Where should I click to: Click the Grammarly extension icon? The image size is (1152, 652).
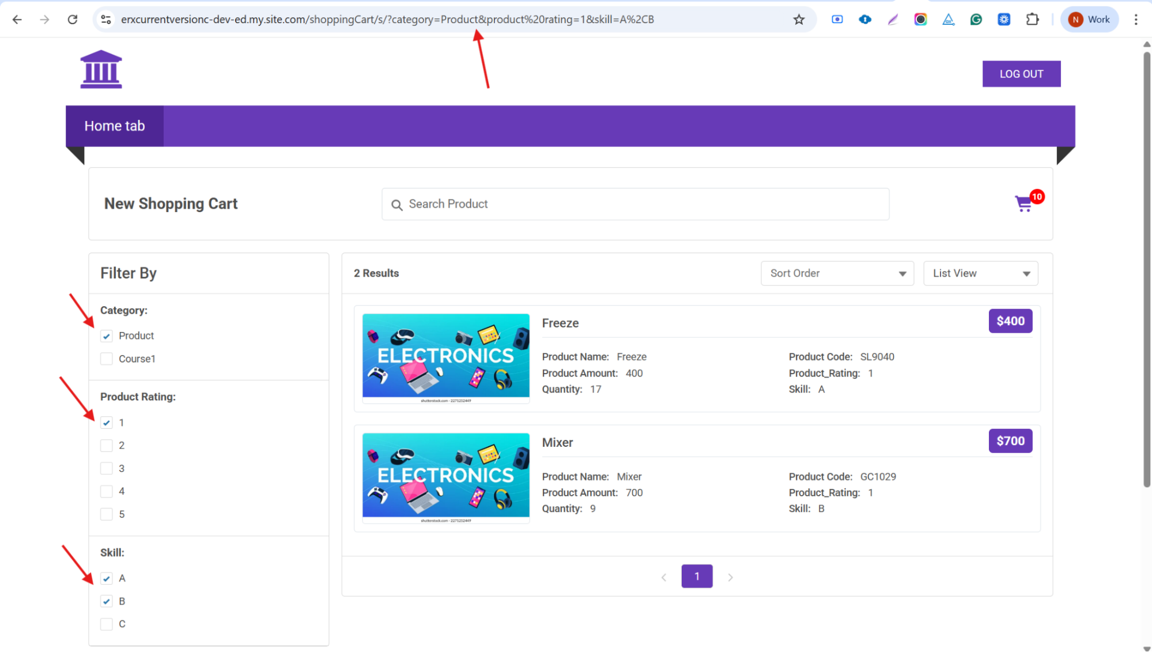click(976, 20)
